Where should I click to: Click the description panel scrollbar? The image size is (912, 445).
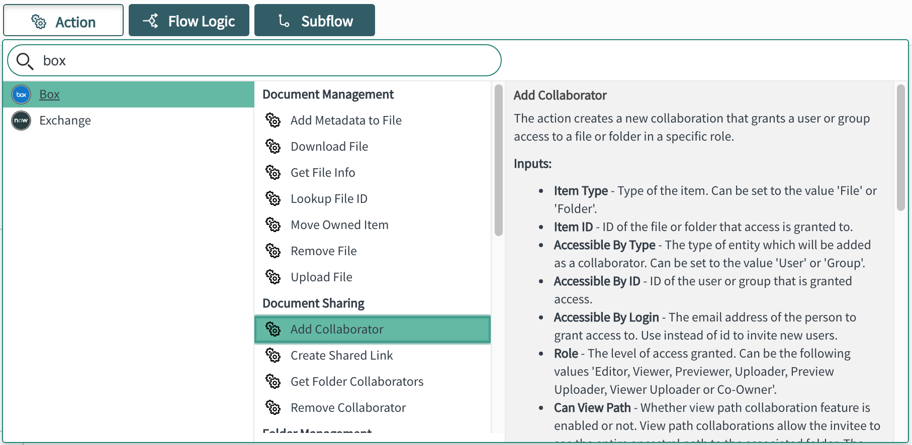pyautogui.click(x=900, y=148)
